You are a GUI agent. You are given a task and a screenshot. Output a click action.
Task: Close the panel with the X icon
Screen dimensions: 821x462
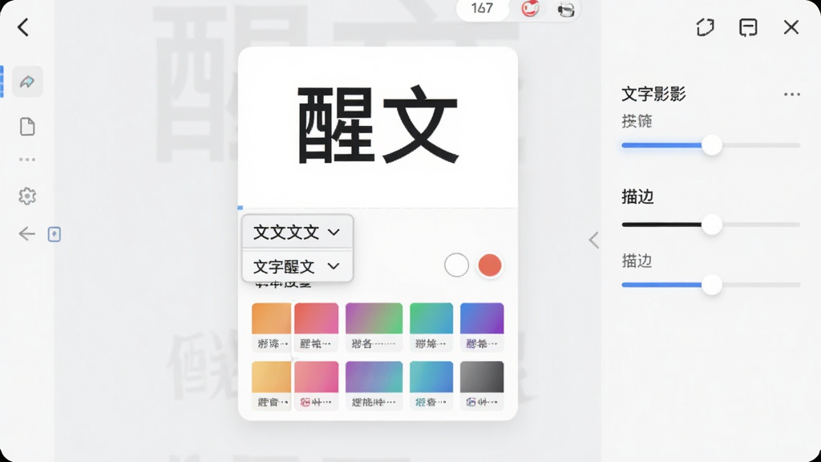pos(791,27)
